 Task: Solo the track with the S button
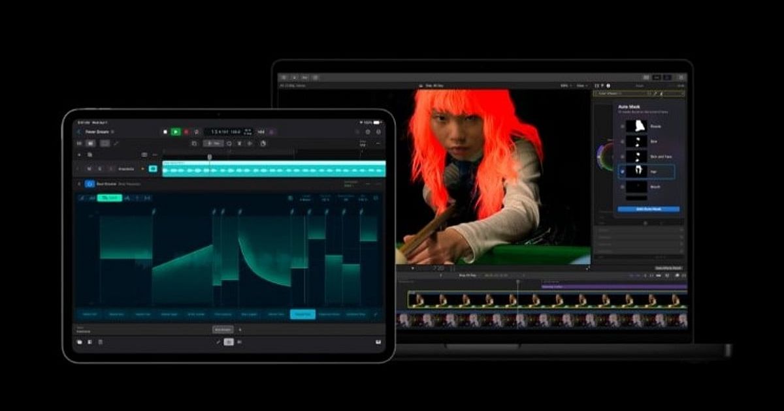click(100, 169)
